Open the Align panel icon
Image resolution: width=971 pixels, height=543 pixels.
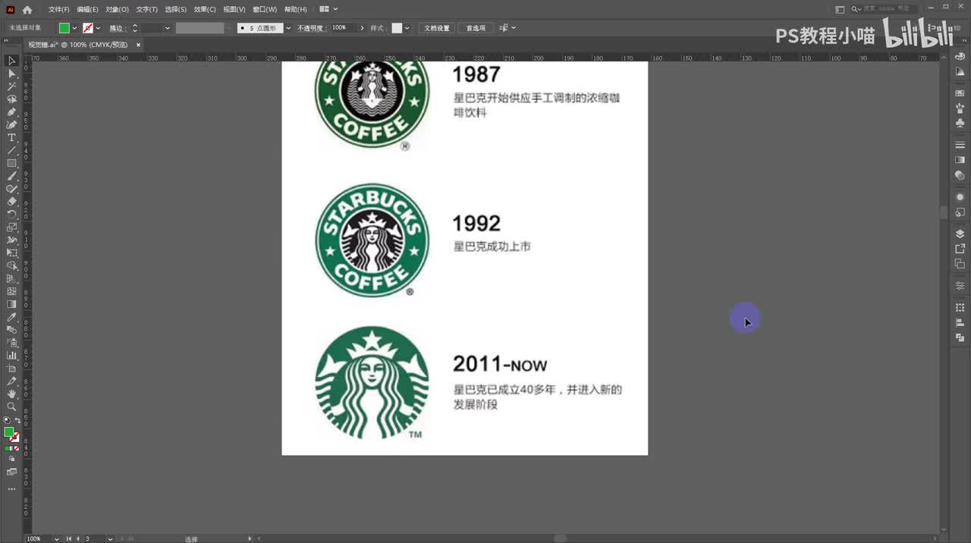point(960,322)
